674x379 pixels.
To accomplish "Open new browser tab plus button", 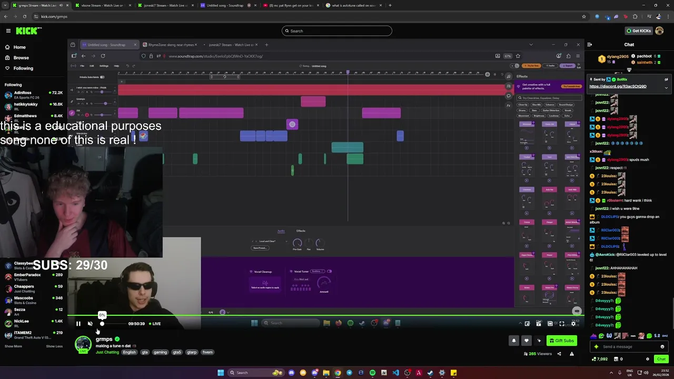I will pyautogui.click(x=390, y=5).
